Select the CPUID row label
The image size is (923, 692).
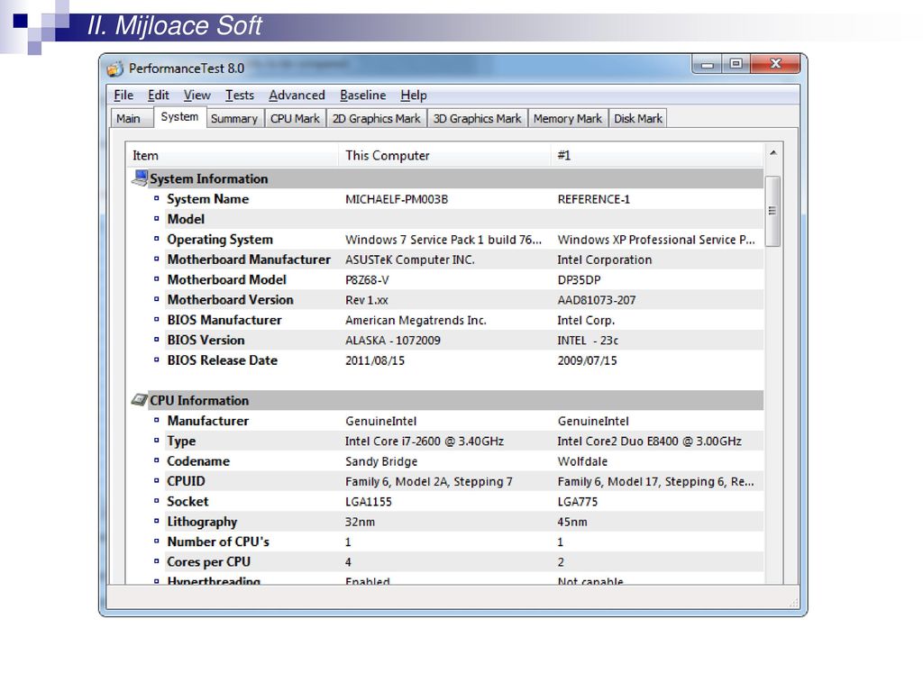point(186,481)
